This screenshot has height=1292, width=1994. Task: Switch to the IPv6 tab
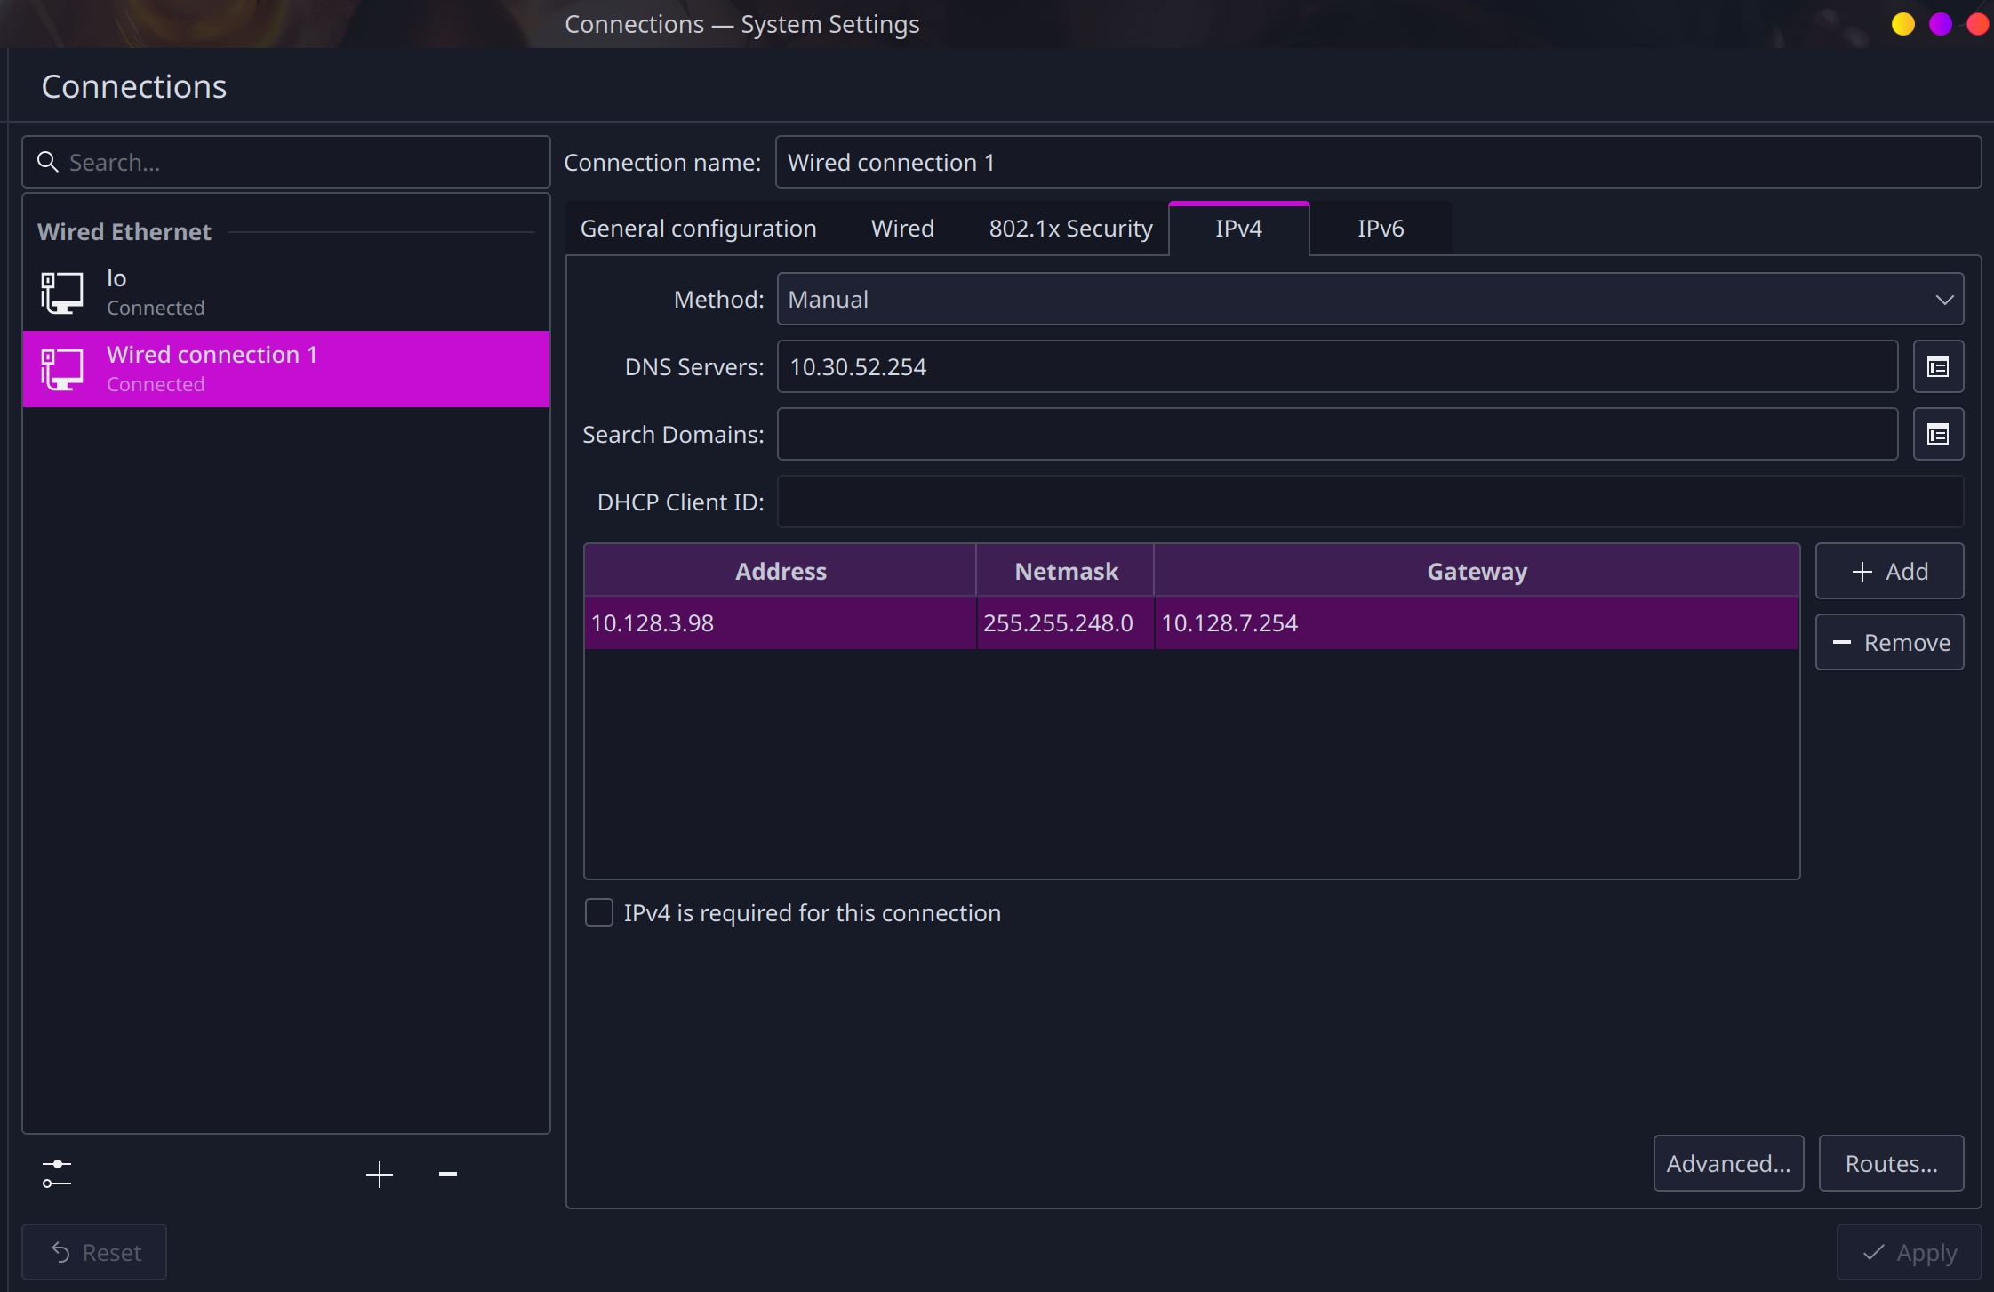1380,229
